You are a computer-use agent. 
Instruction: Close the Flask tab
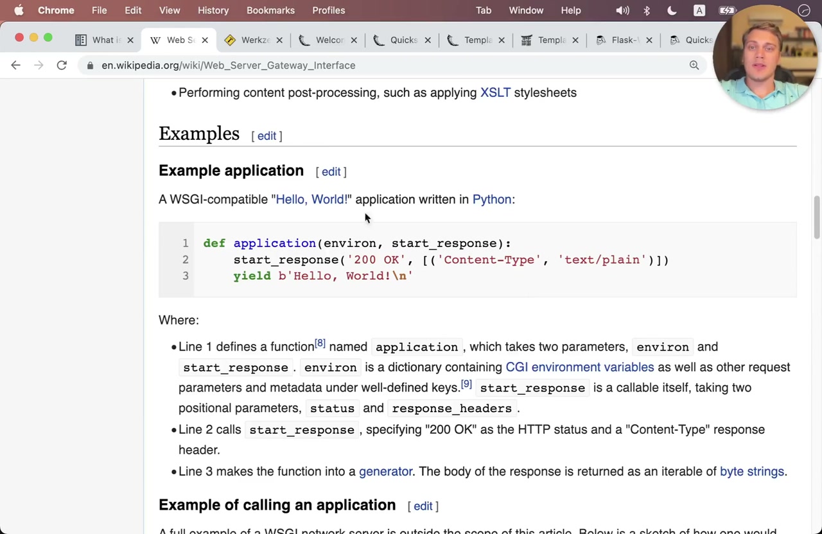point(649,40)
